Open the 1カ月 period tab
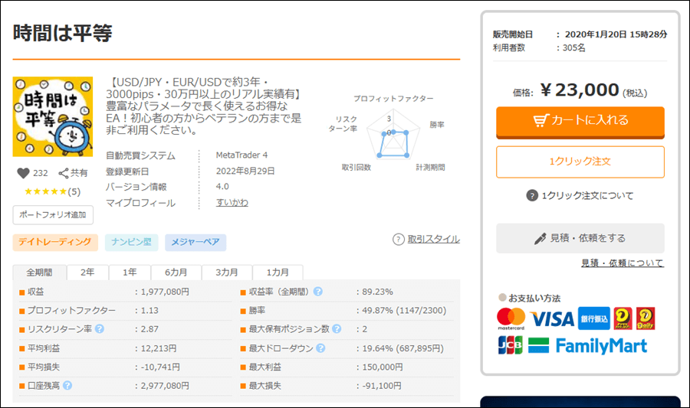This screenshot has height=408, width=690. coord(278,273)
